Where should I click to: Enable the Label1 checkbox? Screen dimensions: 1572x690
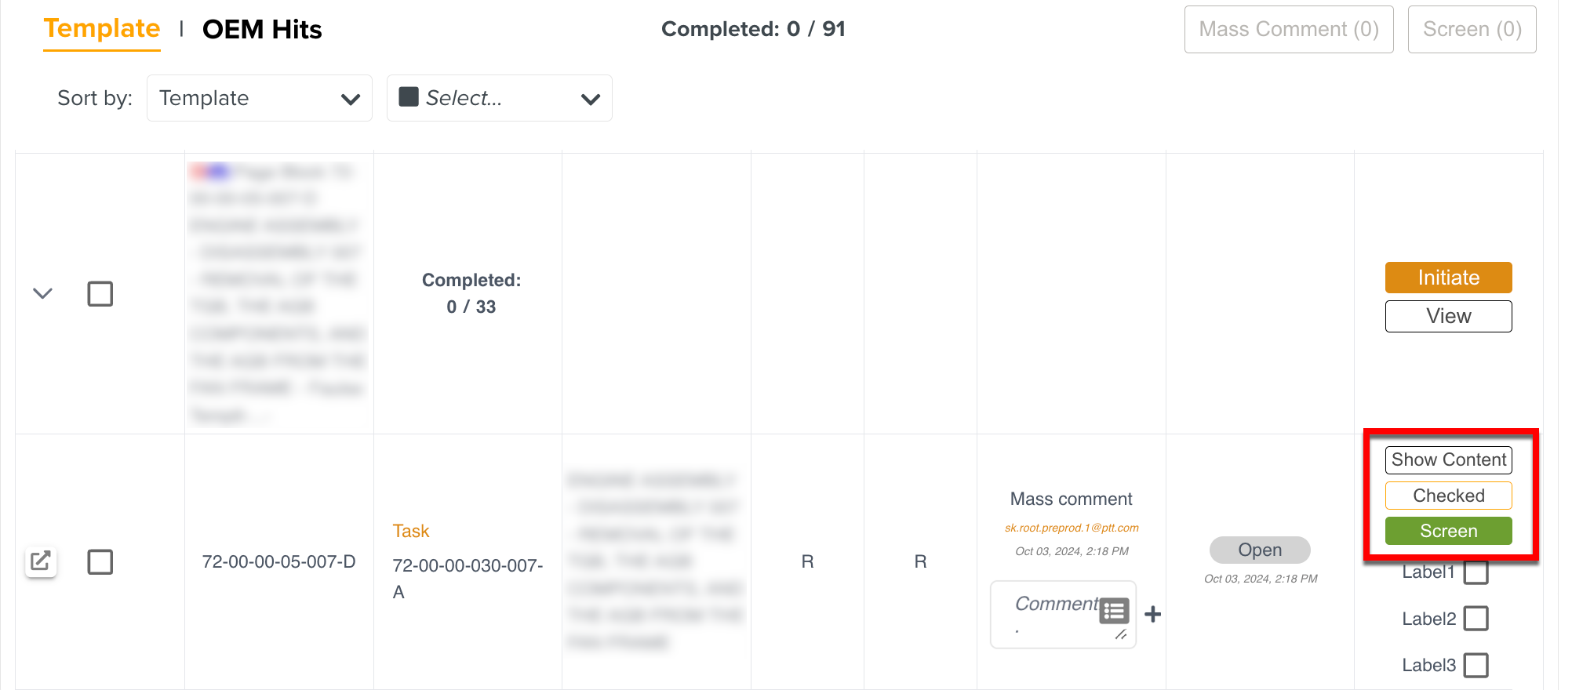(1476, 572)
